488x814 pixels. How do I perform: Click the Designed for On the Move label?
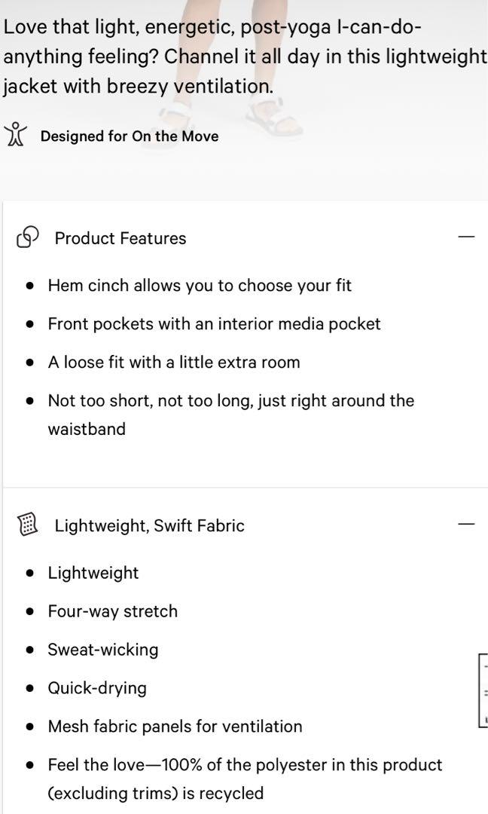click(130, 136)
